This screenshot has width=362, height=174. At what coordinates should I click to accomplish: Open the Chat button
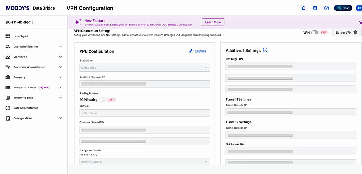coord(343,8)
